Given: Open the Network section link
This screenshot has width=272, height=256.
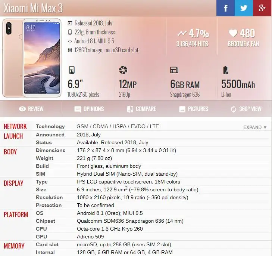Looking at the screenshot, I should [x=15, y=127].
